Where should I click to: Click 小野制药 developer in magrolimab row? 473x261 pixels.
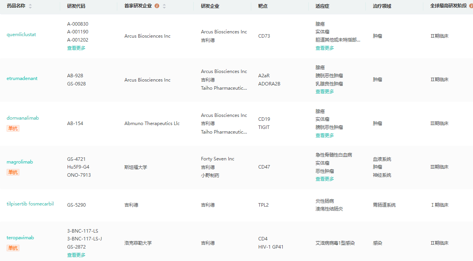210,176
